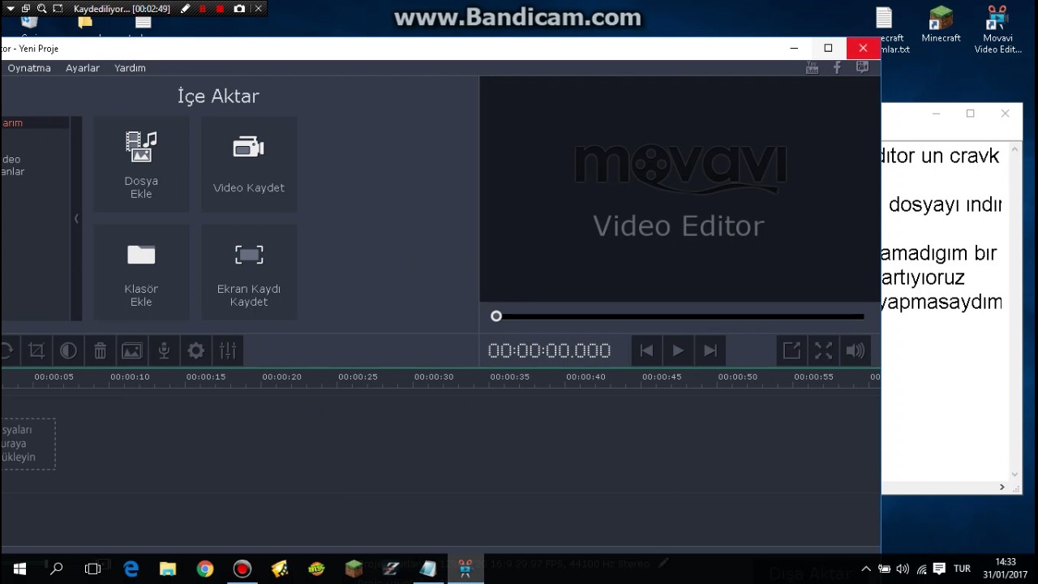Click the Notepad window scroll-right arrow
Image resolution: width=1038 pixels, height=584 pixels.
1002,487
